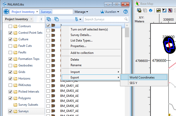Open the help question mark icon

[x=125, y=12]
